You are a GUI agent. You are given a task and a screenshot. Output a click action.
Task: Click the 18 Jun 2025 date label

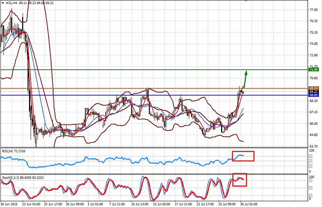9,204
